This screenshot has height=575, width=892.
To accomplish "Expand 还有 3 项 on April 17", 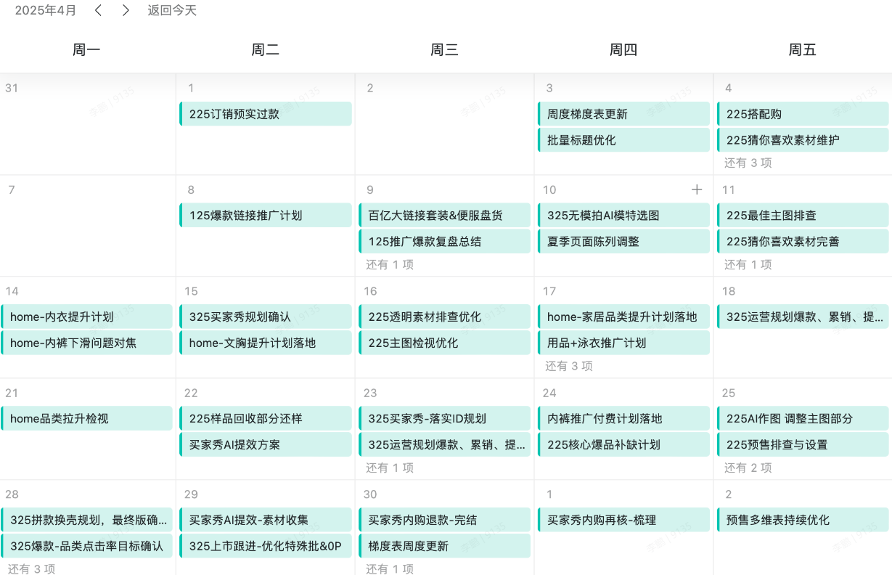I will pos(569,366).
